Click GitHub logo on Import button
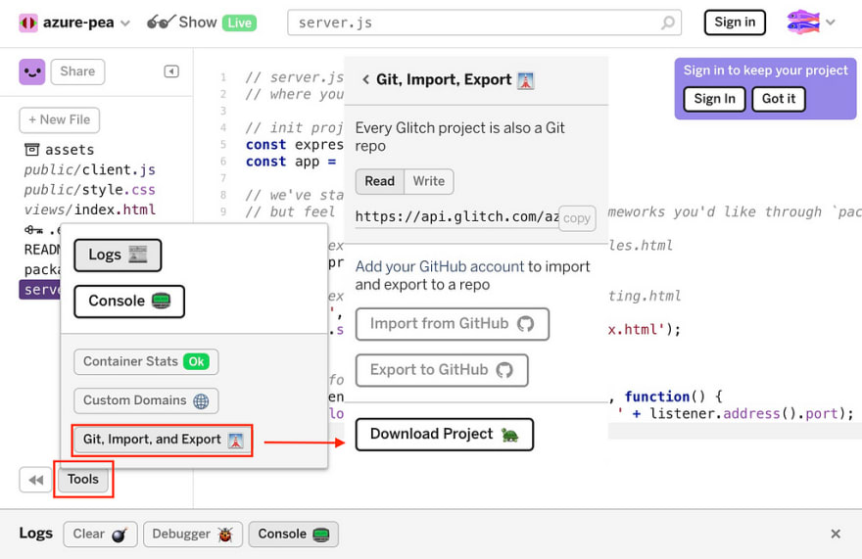The image size is (862, 559). pos(525,324)
